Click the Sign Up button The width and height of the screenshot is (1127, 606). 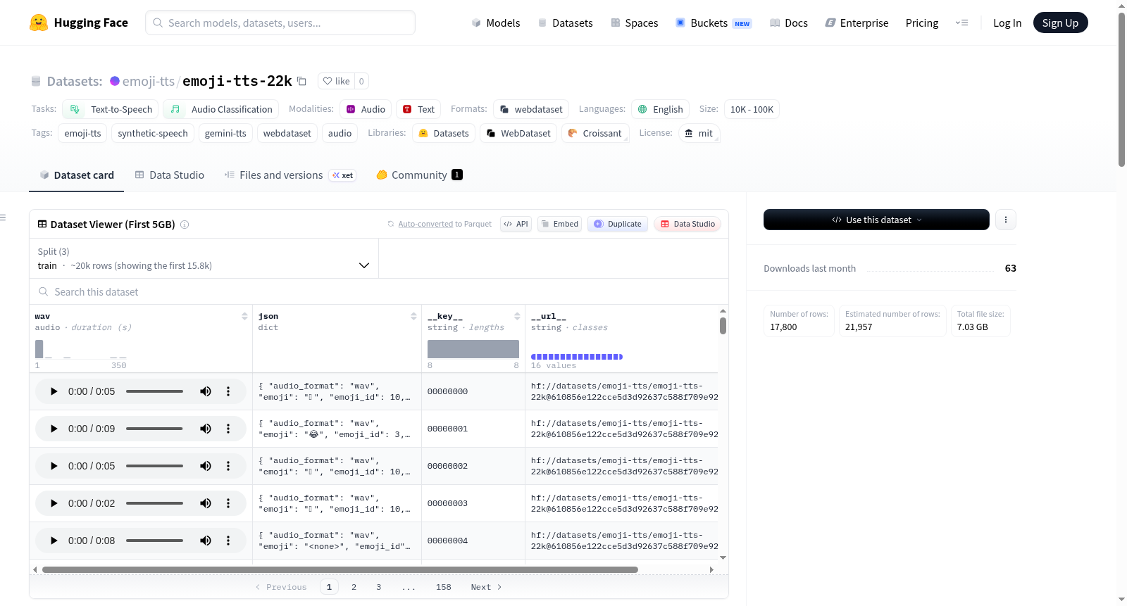coord(1060,23)
